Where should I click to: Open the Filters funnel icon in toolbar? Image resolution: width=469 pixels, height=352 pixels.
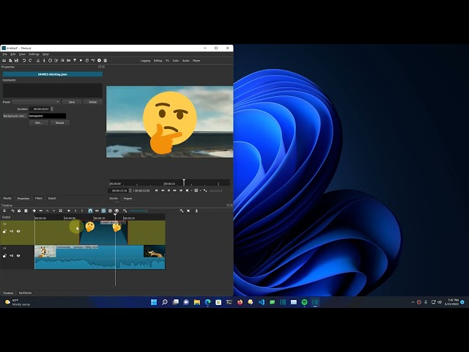75,60
